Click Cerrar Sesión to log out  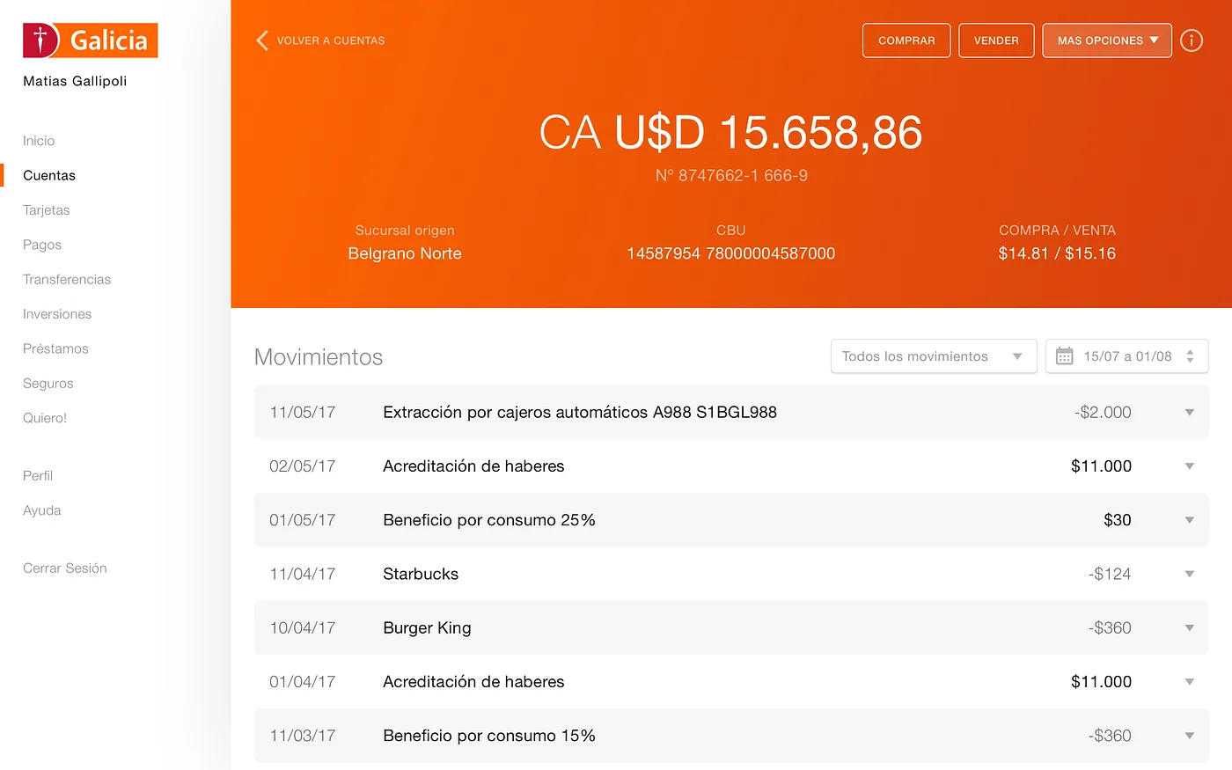point(65,568)
